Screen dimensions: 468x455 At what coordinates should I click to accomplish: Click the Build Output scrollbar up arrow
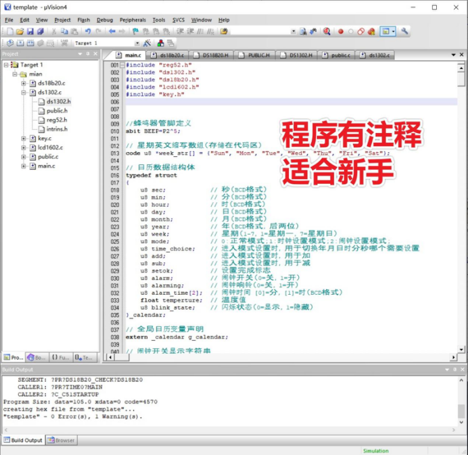tap(461, 380)
